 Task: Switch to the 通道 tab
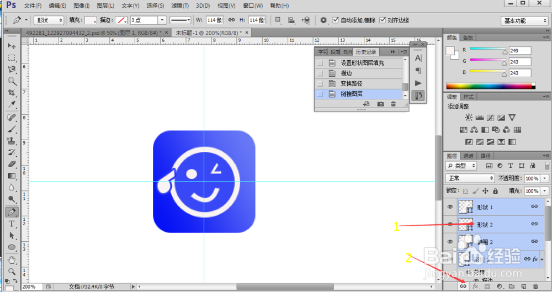tap(468, 156)
